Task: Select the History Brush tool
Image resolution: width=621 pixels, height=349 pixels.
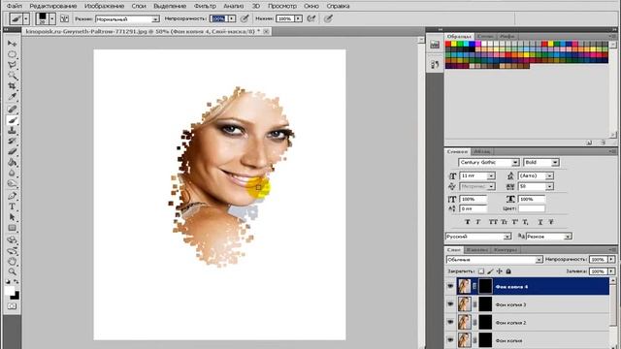Action: tap(12, 142)
